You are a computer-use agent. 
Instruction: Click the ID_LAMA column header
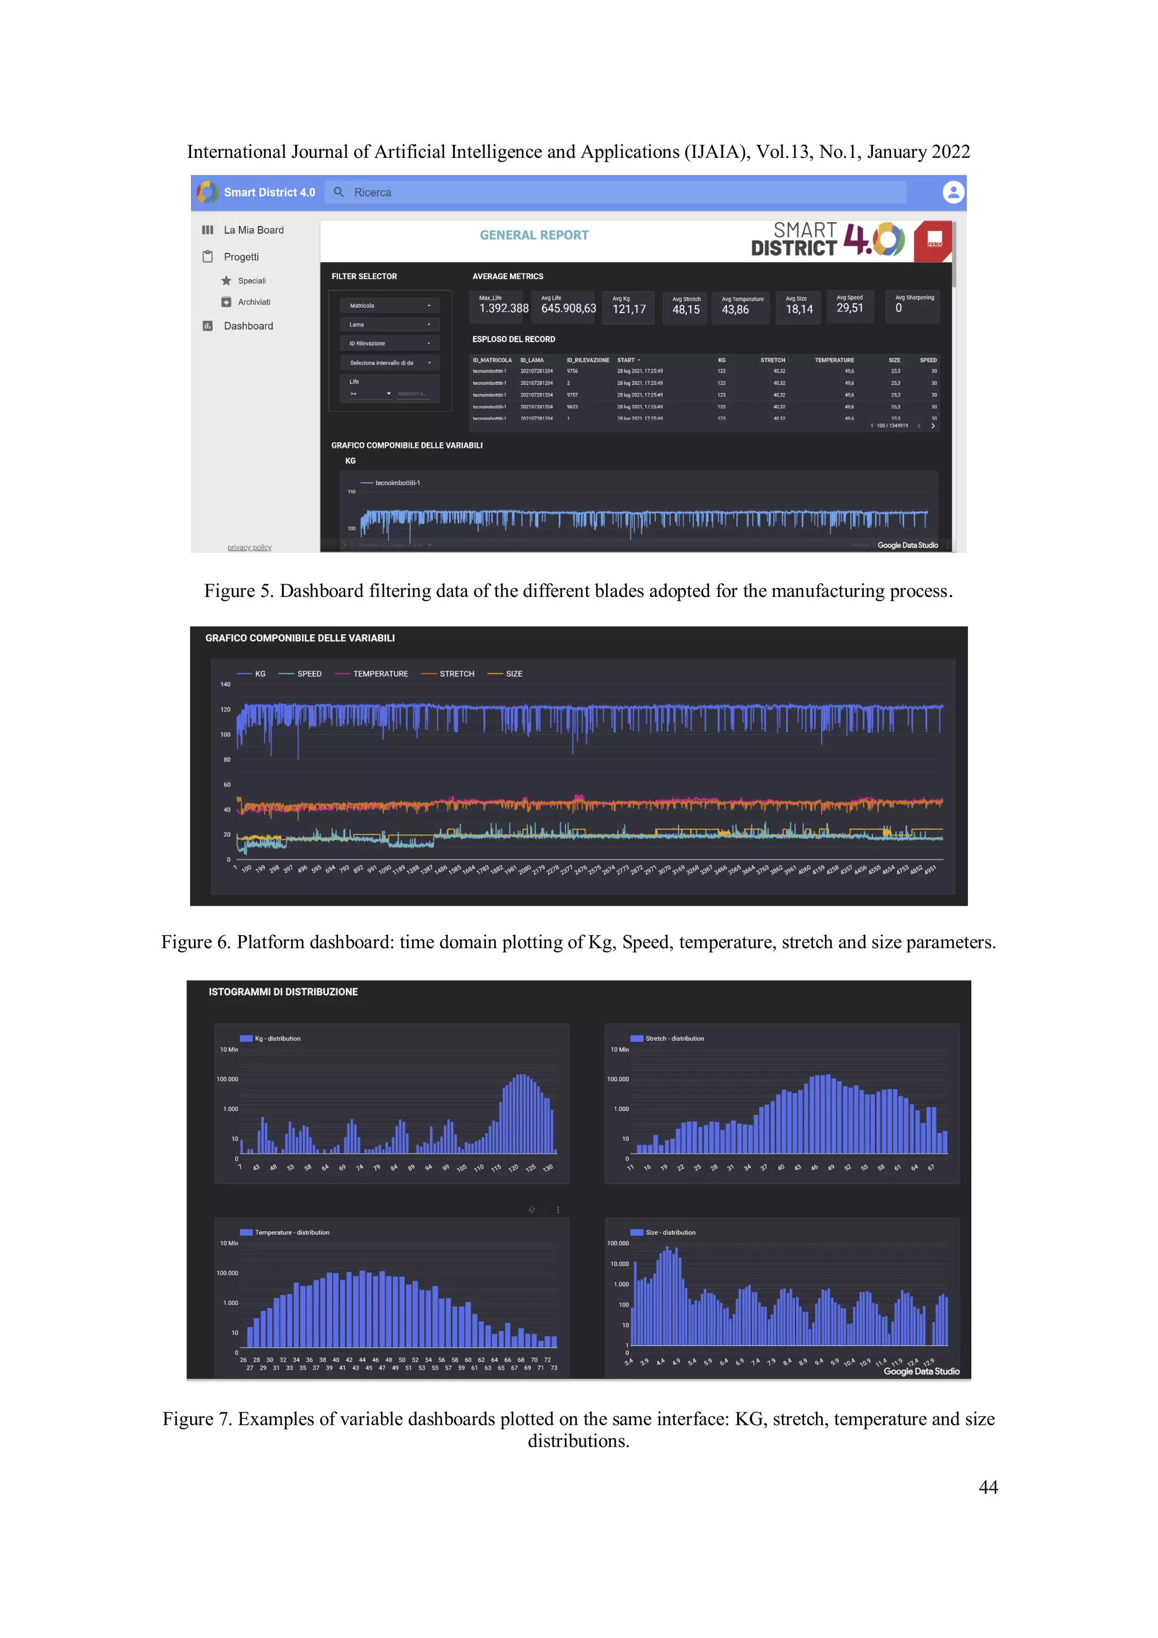[x=532, y=360]
